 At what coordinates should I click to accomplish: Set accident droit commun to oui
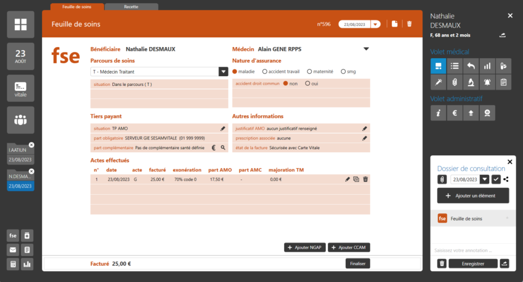click(307, 84)
